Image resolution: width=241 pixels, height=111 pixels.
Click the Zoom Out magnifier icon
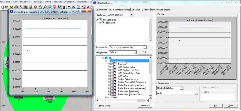coord(45,7)
